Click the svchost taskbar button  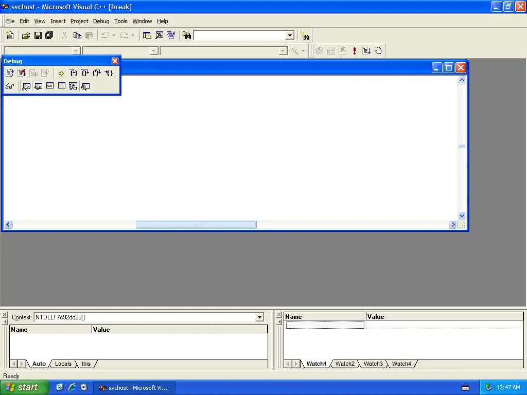coord(134,388)
